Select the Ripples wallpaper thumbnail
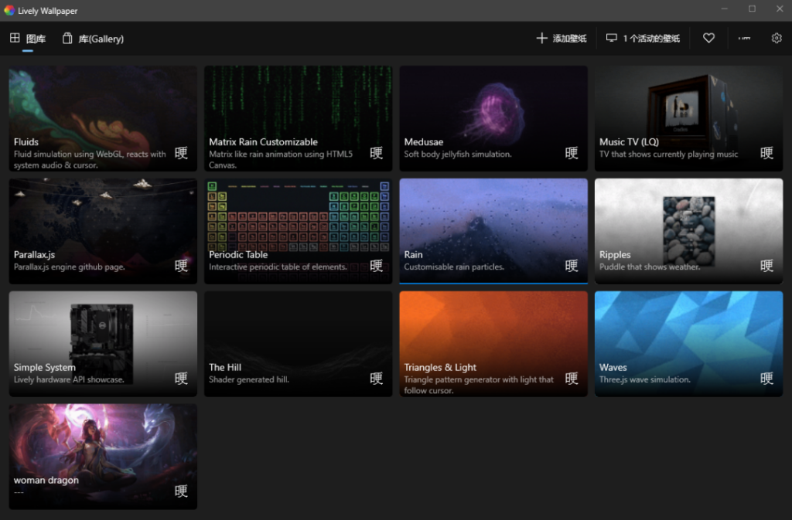 (x=688, y=231)
